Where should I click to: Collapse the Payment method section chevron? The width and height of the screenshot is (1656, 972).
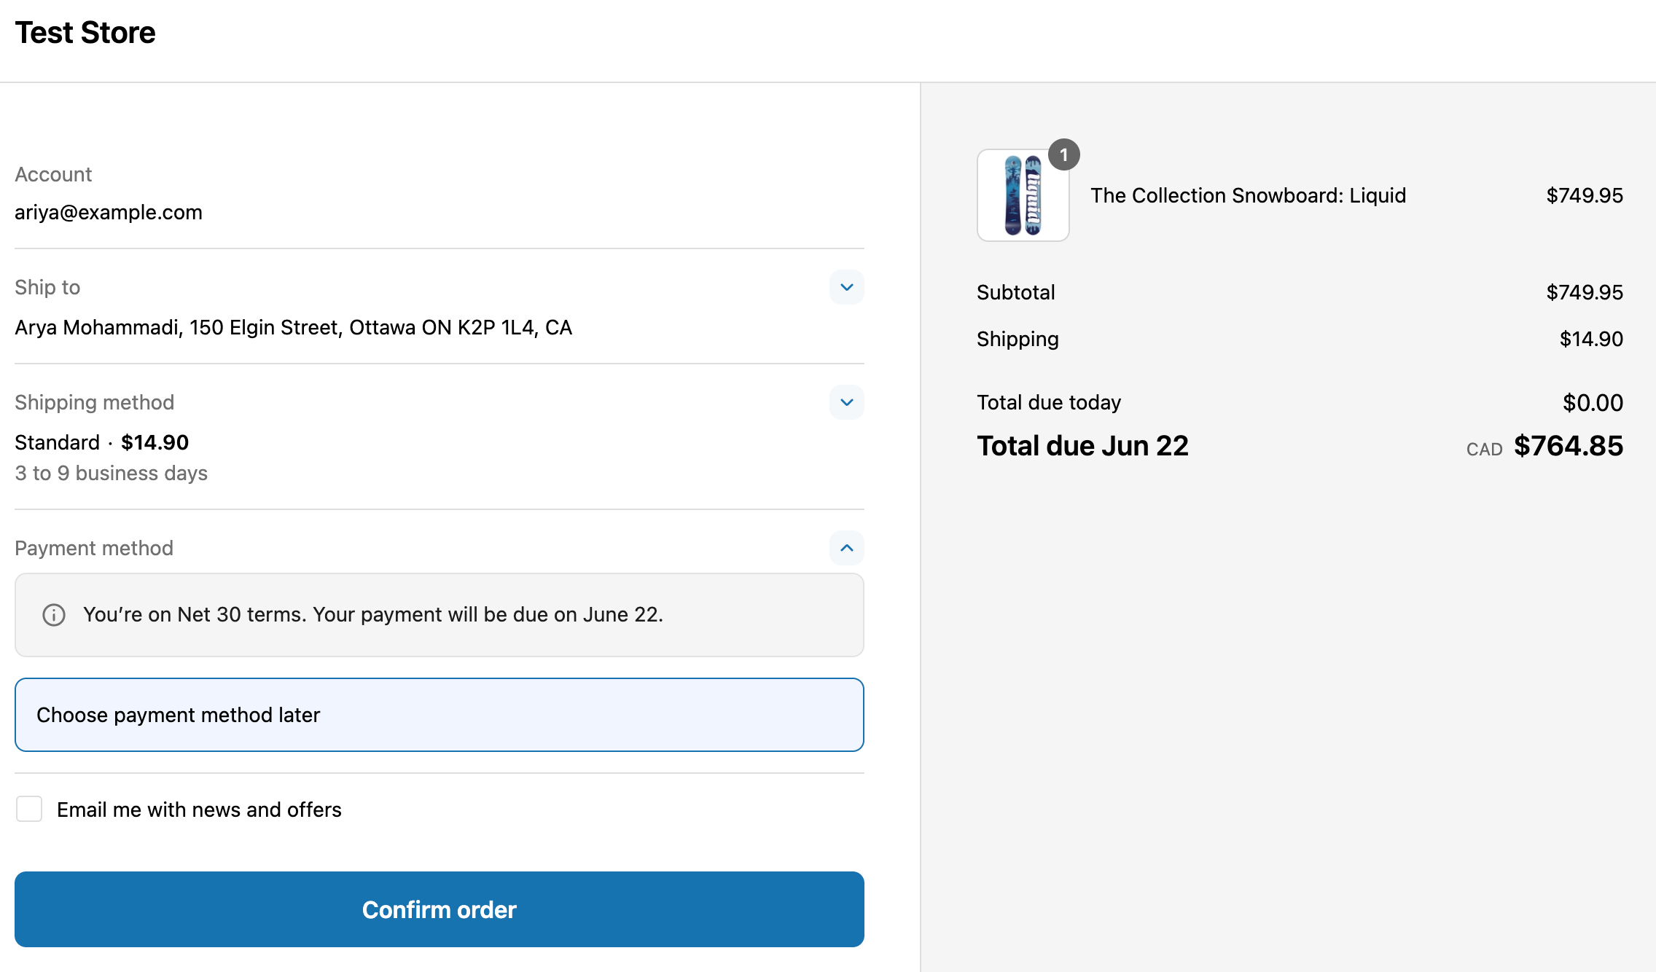pyautogui.click(x=846, y=548)
